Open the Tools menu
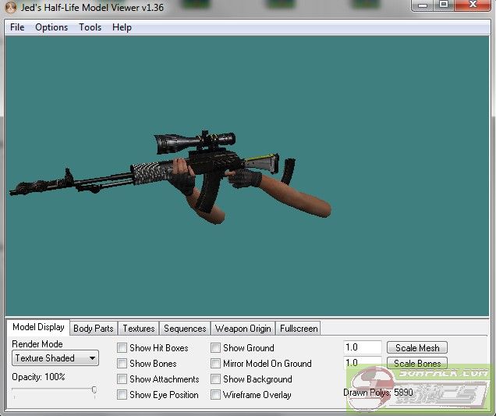 click(90, 27)
